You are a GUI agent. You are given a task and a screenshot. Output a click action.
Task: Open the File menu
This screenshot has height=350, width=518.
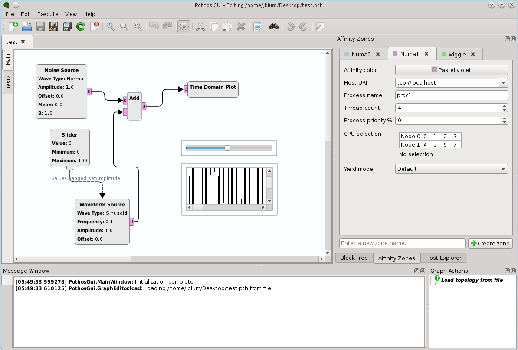(10, 14)
